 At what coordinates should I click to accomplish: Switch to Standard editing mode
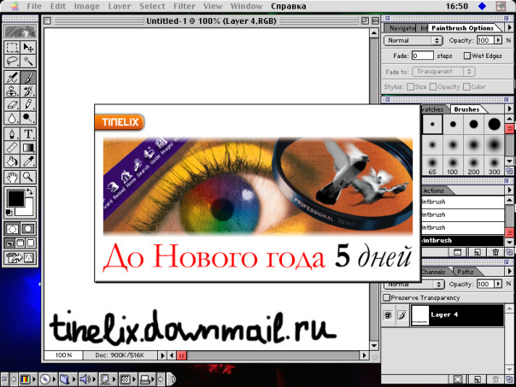click(12, 228)
